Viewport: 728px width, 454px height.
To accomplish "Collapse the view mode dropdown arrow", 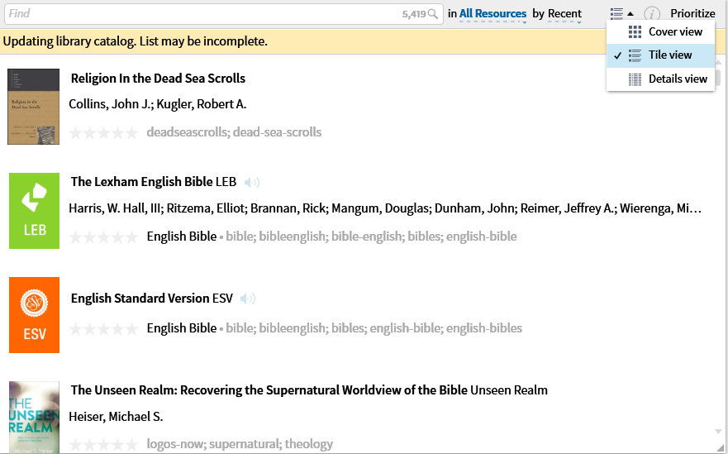I will click(630, 14).
